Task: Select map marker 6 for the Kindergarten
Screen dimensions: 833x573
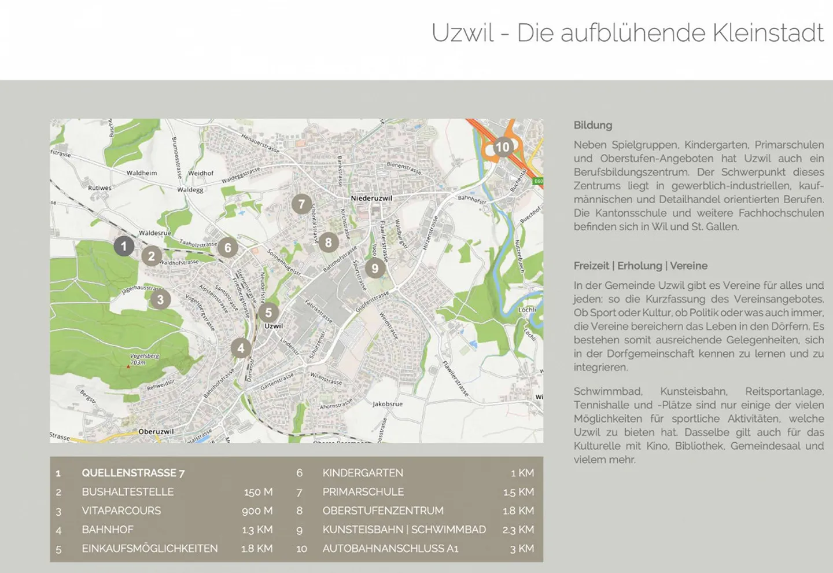Action: [x=228, y=248]
